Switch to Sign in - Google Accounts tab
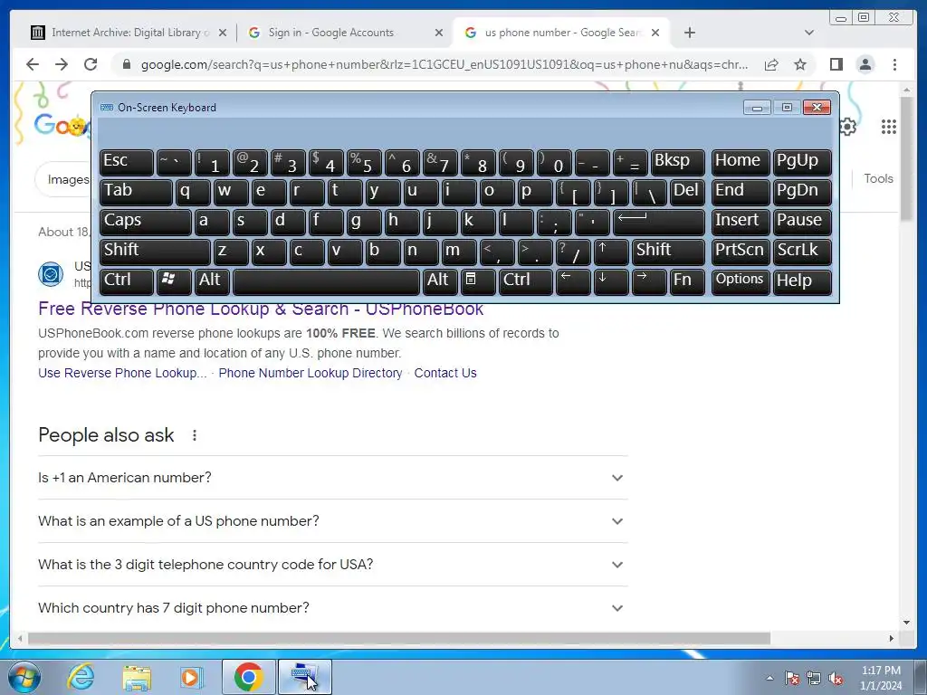Image resolution: width=927 pixels, height=695 pixels. pyautogui.click(x=343, y=33)
